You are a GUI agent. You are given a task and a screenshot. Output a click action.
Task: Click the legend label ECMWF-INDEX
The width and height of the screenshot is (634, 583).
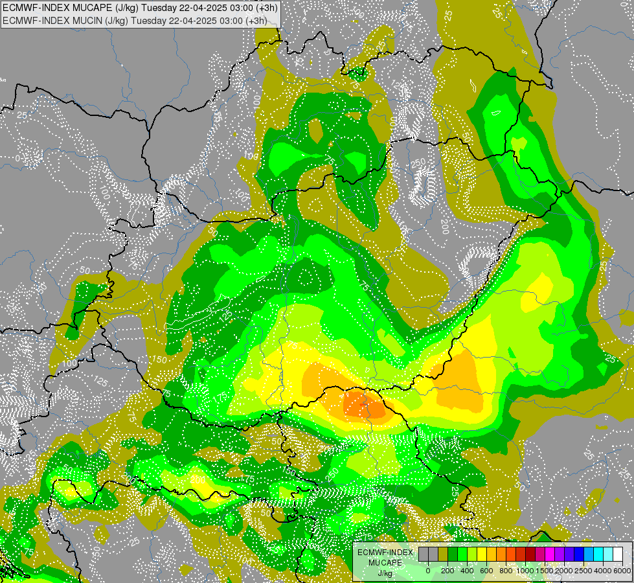(385, 553)
